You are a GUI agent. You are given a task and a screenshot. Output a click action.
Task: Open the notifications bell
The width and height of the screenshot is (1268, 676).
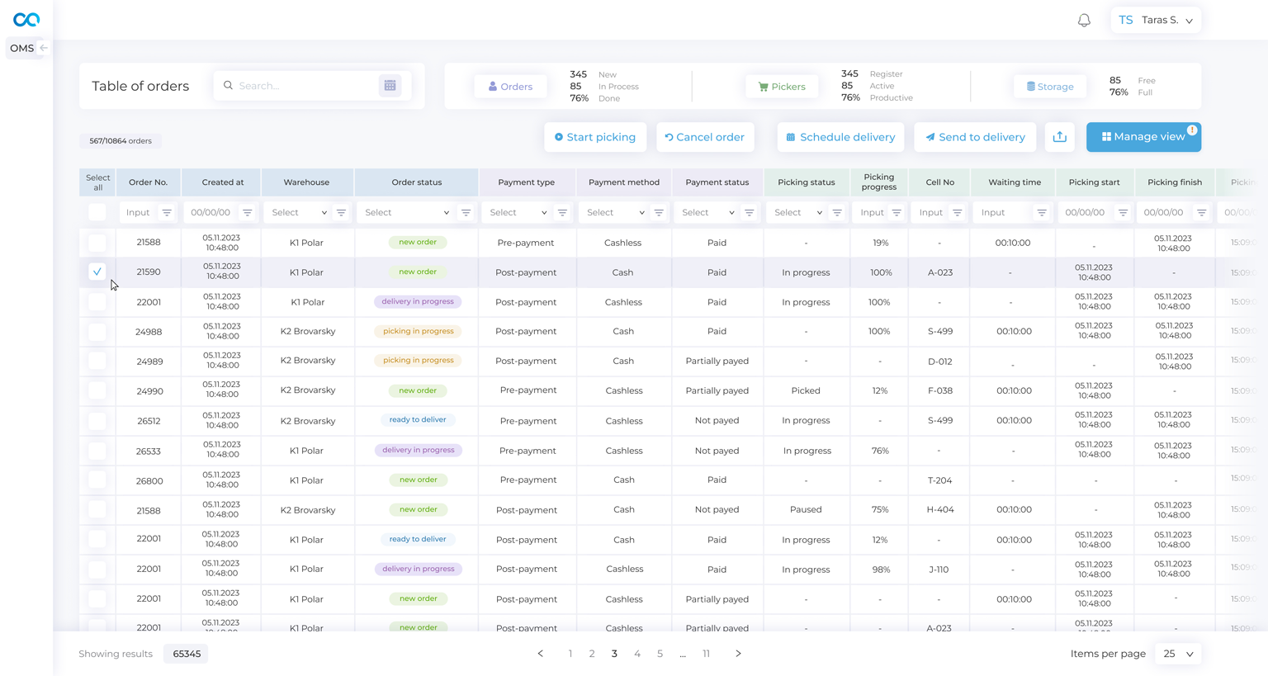click(1084, 20)
